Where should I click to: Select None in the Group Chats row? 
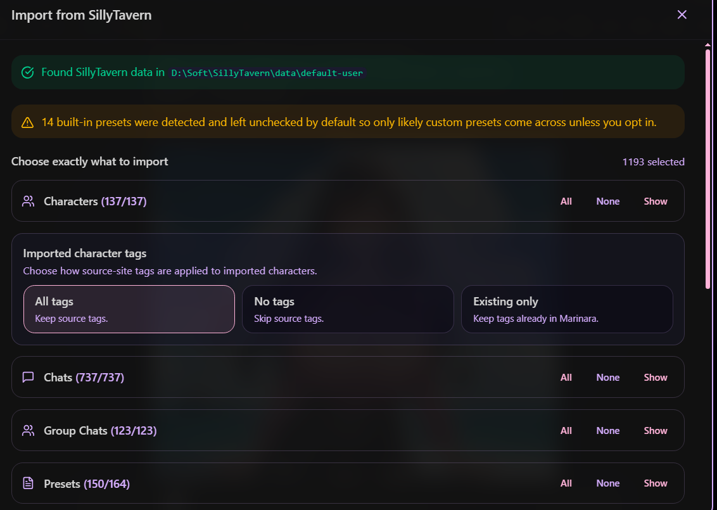[x=607, y=430]
